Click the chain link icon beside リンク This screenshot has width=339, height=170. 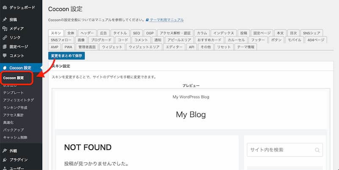(x=5, y=38)
